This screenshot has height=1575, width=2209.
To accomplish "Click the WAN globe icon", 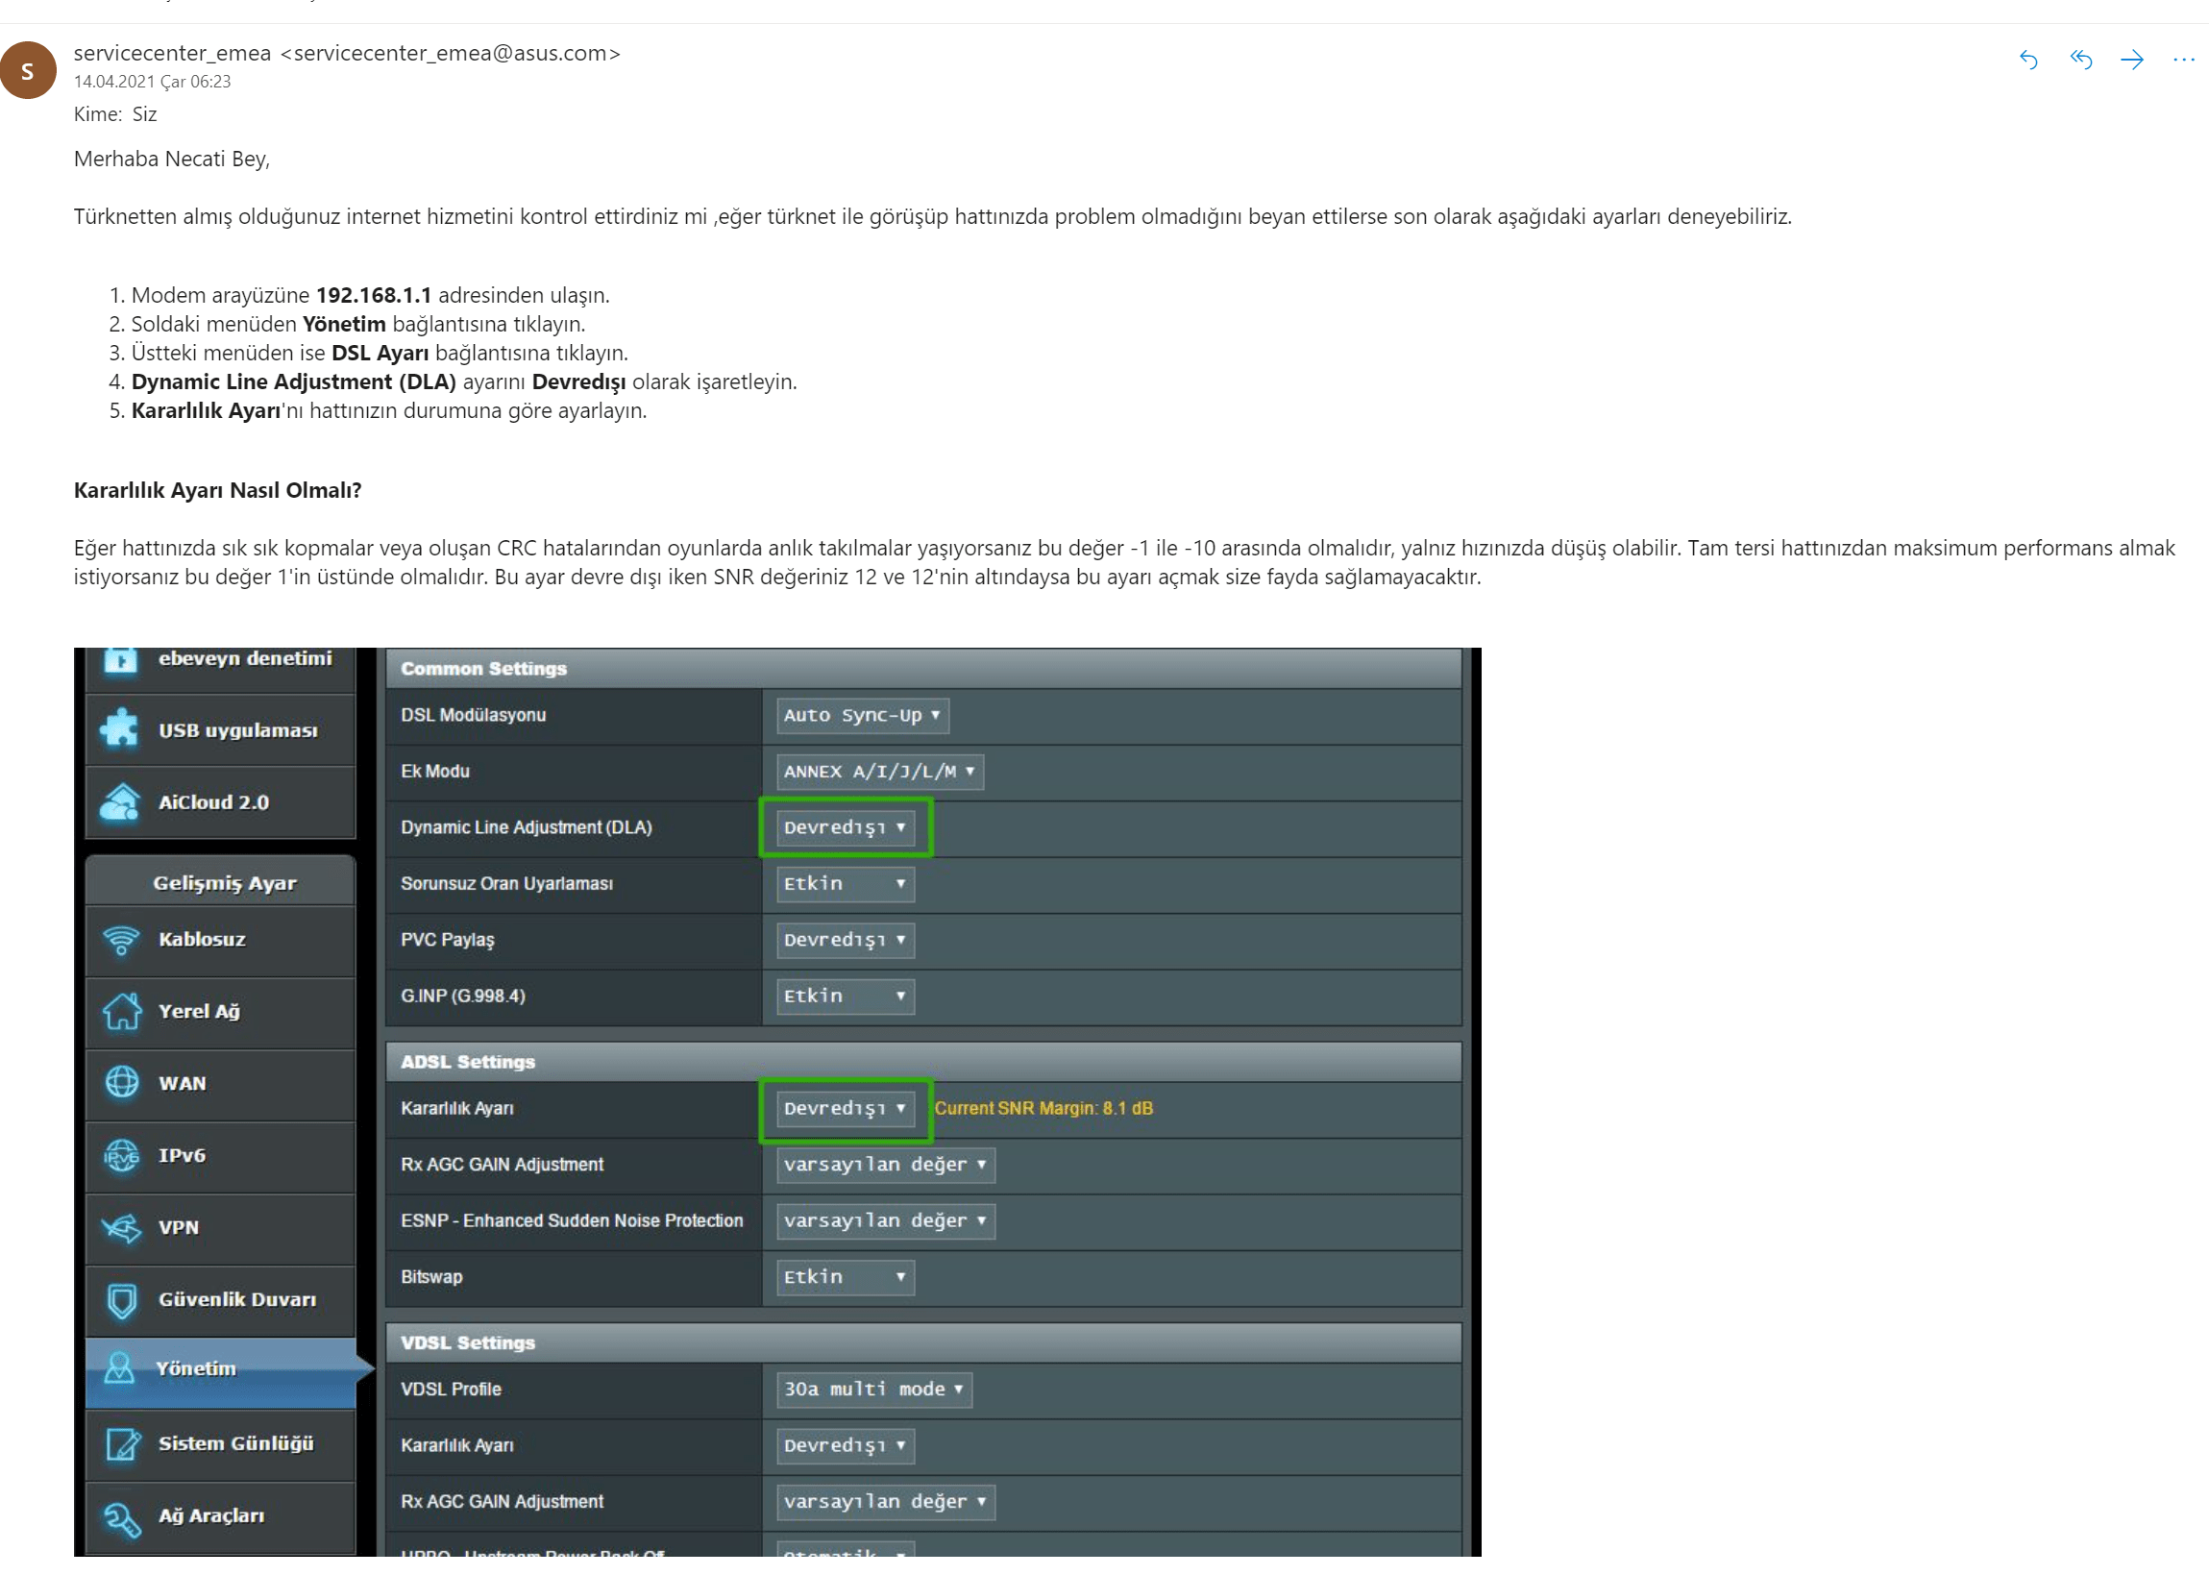I will coord(122,1082).
